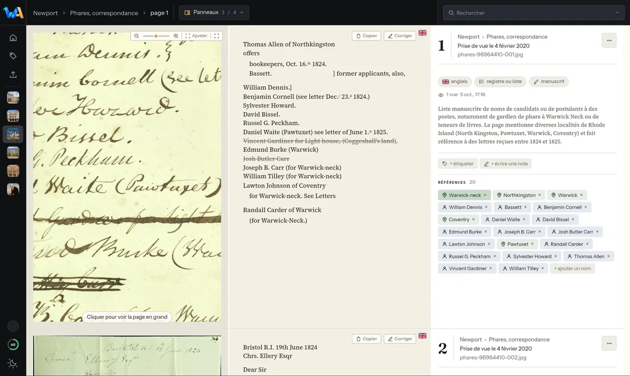
Task: Click the Rechercher search field
Action: pyautogui.click(x=534, y=13)
